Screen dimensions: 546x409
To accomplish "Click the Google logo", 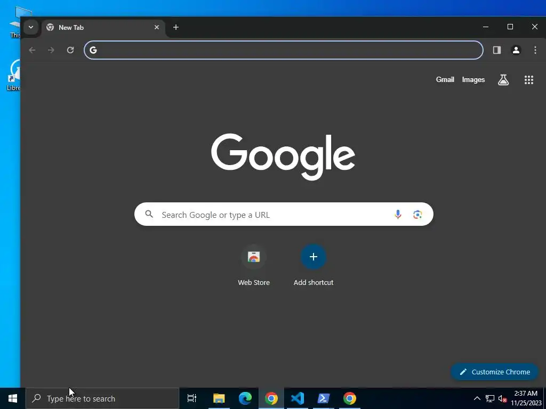I will [283, 157].
